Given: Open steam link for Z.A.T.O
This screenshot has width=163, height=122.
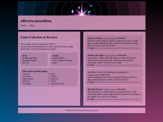Looking at the screenshot, I should tap(91, 75).
